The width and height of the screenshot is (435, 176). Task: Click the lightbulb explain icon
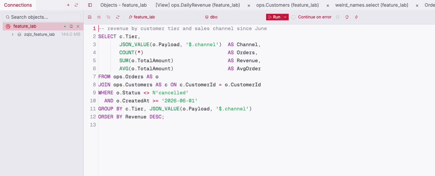pos(347,17)
